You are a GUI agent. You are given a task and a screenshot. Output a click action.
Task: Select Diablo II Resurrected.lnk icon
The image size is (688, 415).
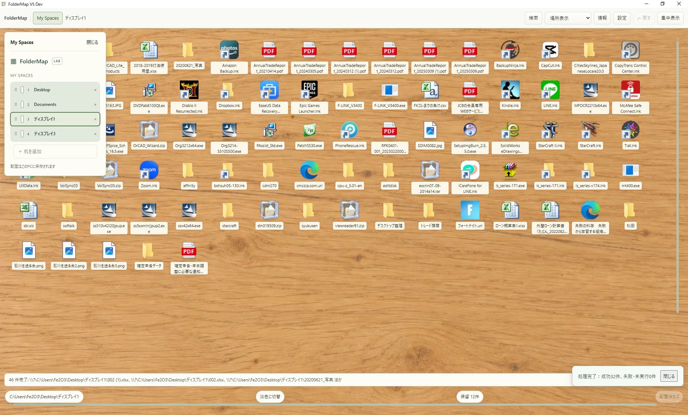189,90
